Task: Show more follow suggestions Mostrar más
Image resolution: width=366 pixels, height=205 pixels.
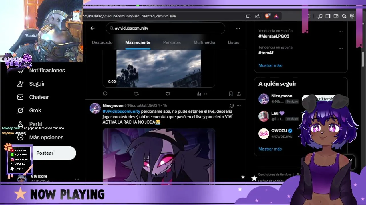Action: pos(270,149)
